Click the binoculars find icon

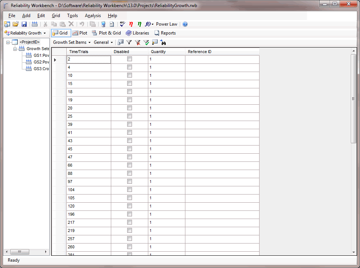point(163,42)
